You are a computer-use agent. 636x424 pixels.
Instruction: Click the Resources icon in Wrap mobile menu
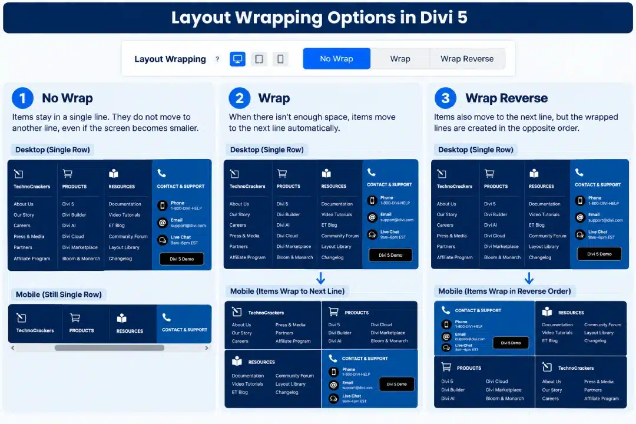tap(237, 361)
